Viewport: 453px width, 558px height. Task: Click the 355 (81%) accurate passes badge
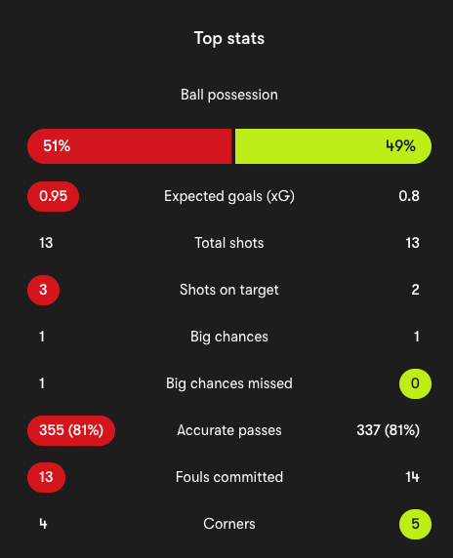point(71,430)
